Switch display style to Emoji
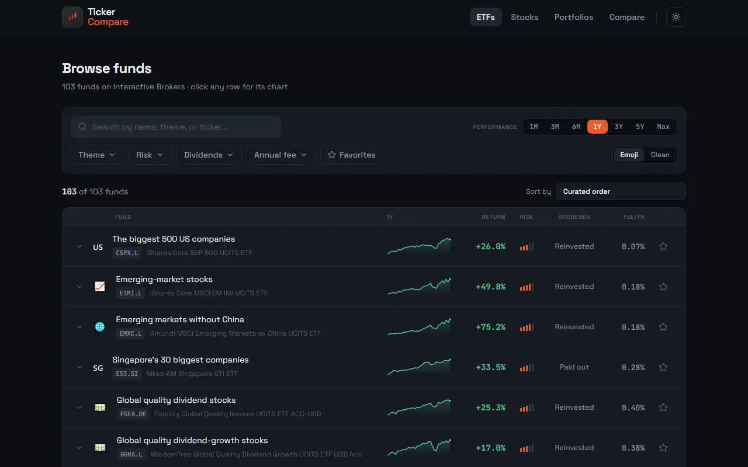Screen dimensions: 748x467 click(629, 155)
